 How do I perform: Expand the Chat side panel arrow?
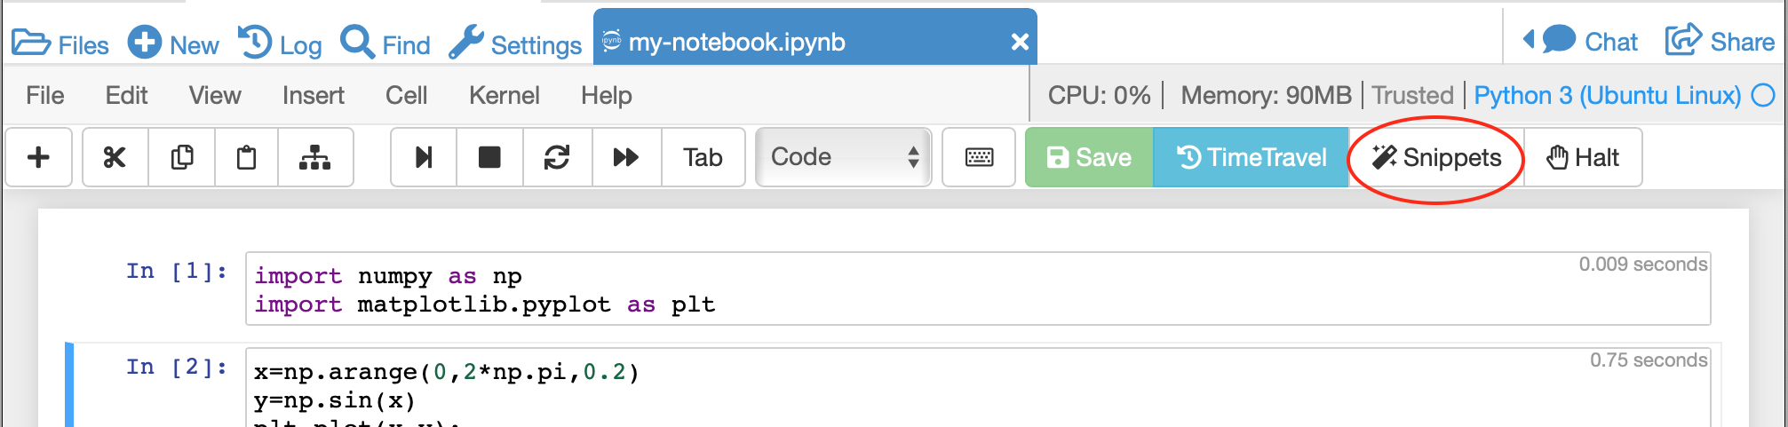point(1529,40)
